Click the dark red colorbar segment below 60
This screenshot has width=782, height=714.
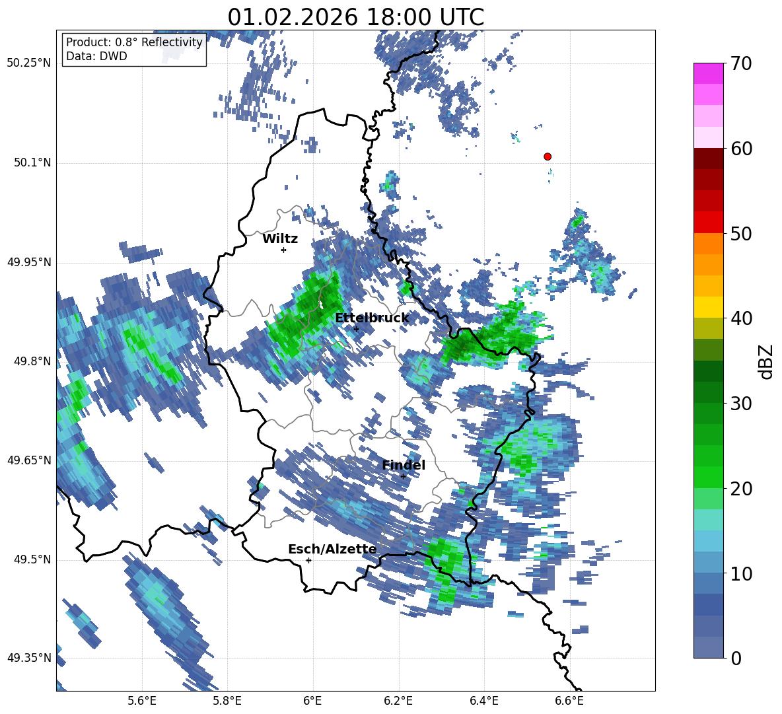point(708,159)
